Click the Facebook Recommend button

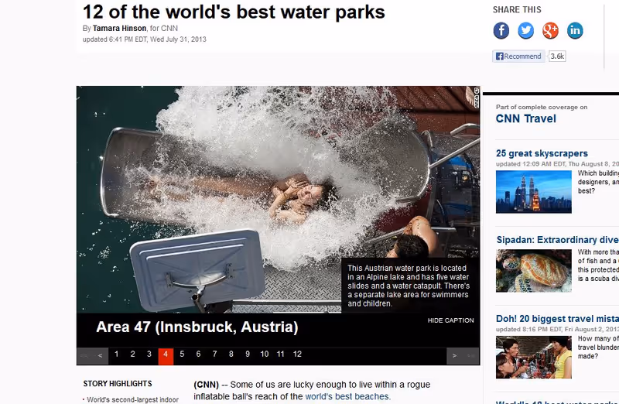518,56
